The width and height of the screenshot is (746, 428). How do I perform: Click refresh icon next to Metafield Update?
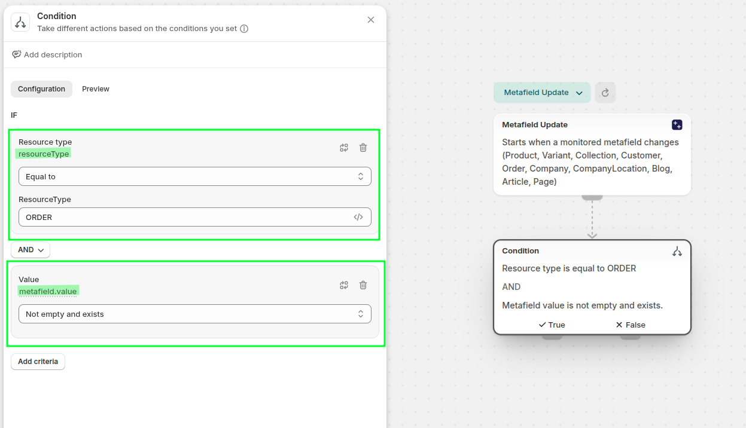pos(605,93)
